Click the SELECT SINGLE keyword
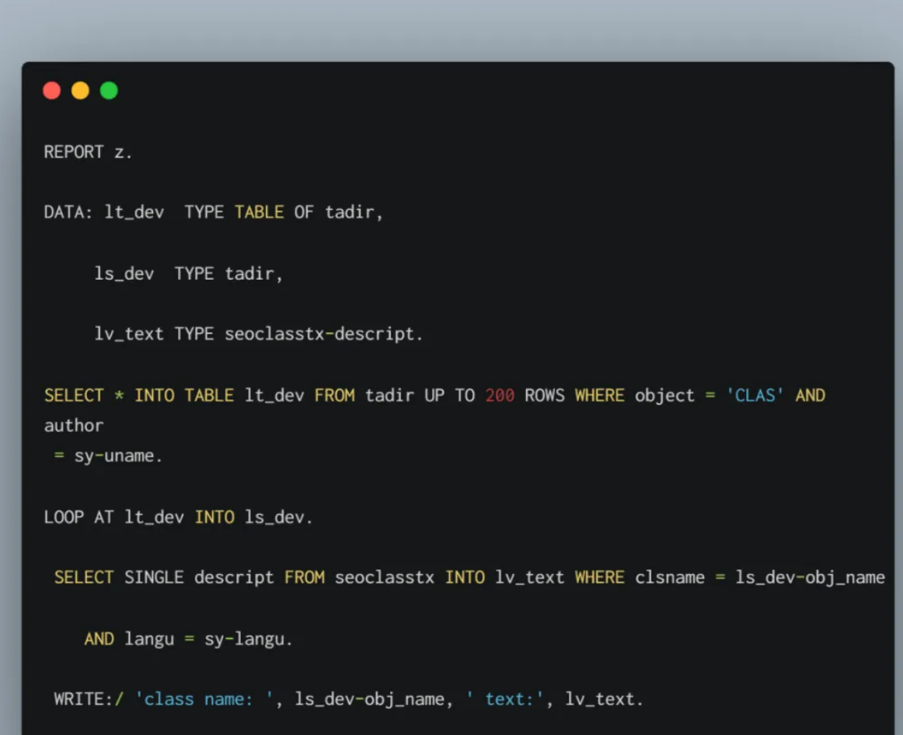Screen dimensions: 903x735 [120, 578]
